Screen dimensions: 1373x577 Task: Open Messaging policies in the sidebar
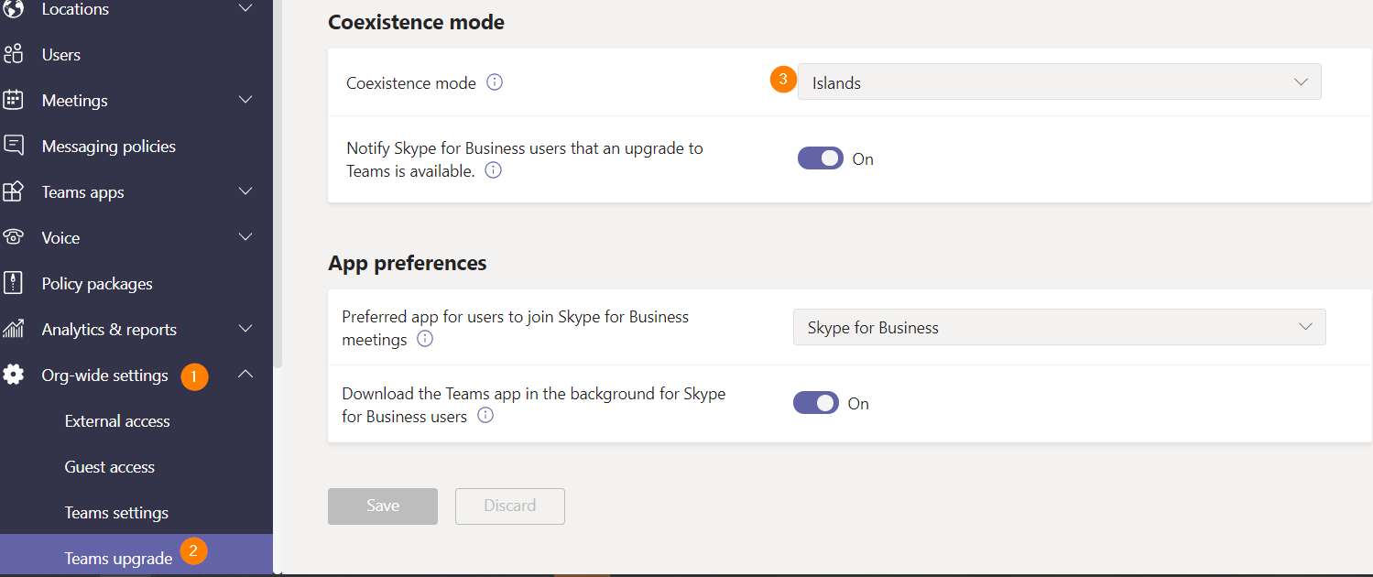pyautogui.click(x=136, y=147)
